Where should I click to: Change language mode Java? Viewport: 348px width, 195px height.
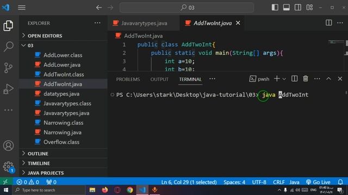point(294,182)
